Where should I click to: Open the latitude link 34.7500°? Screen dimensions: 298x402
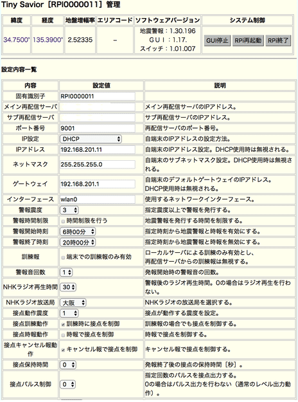pos(17,40)
